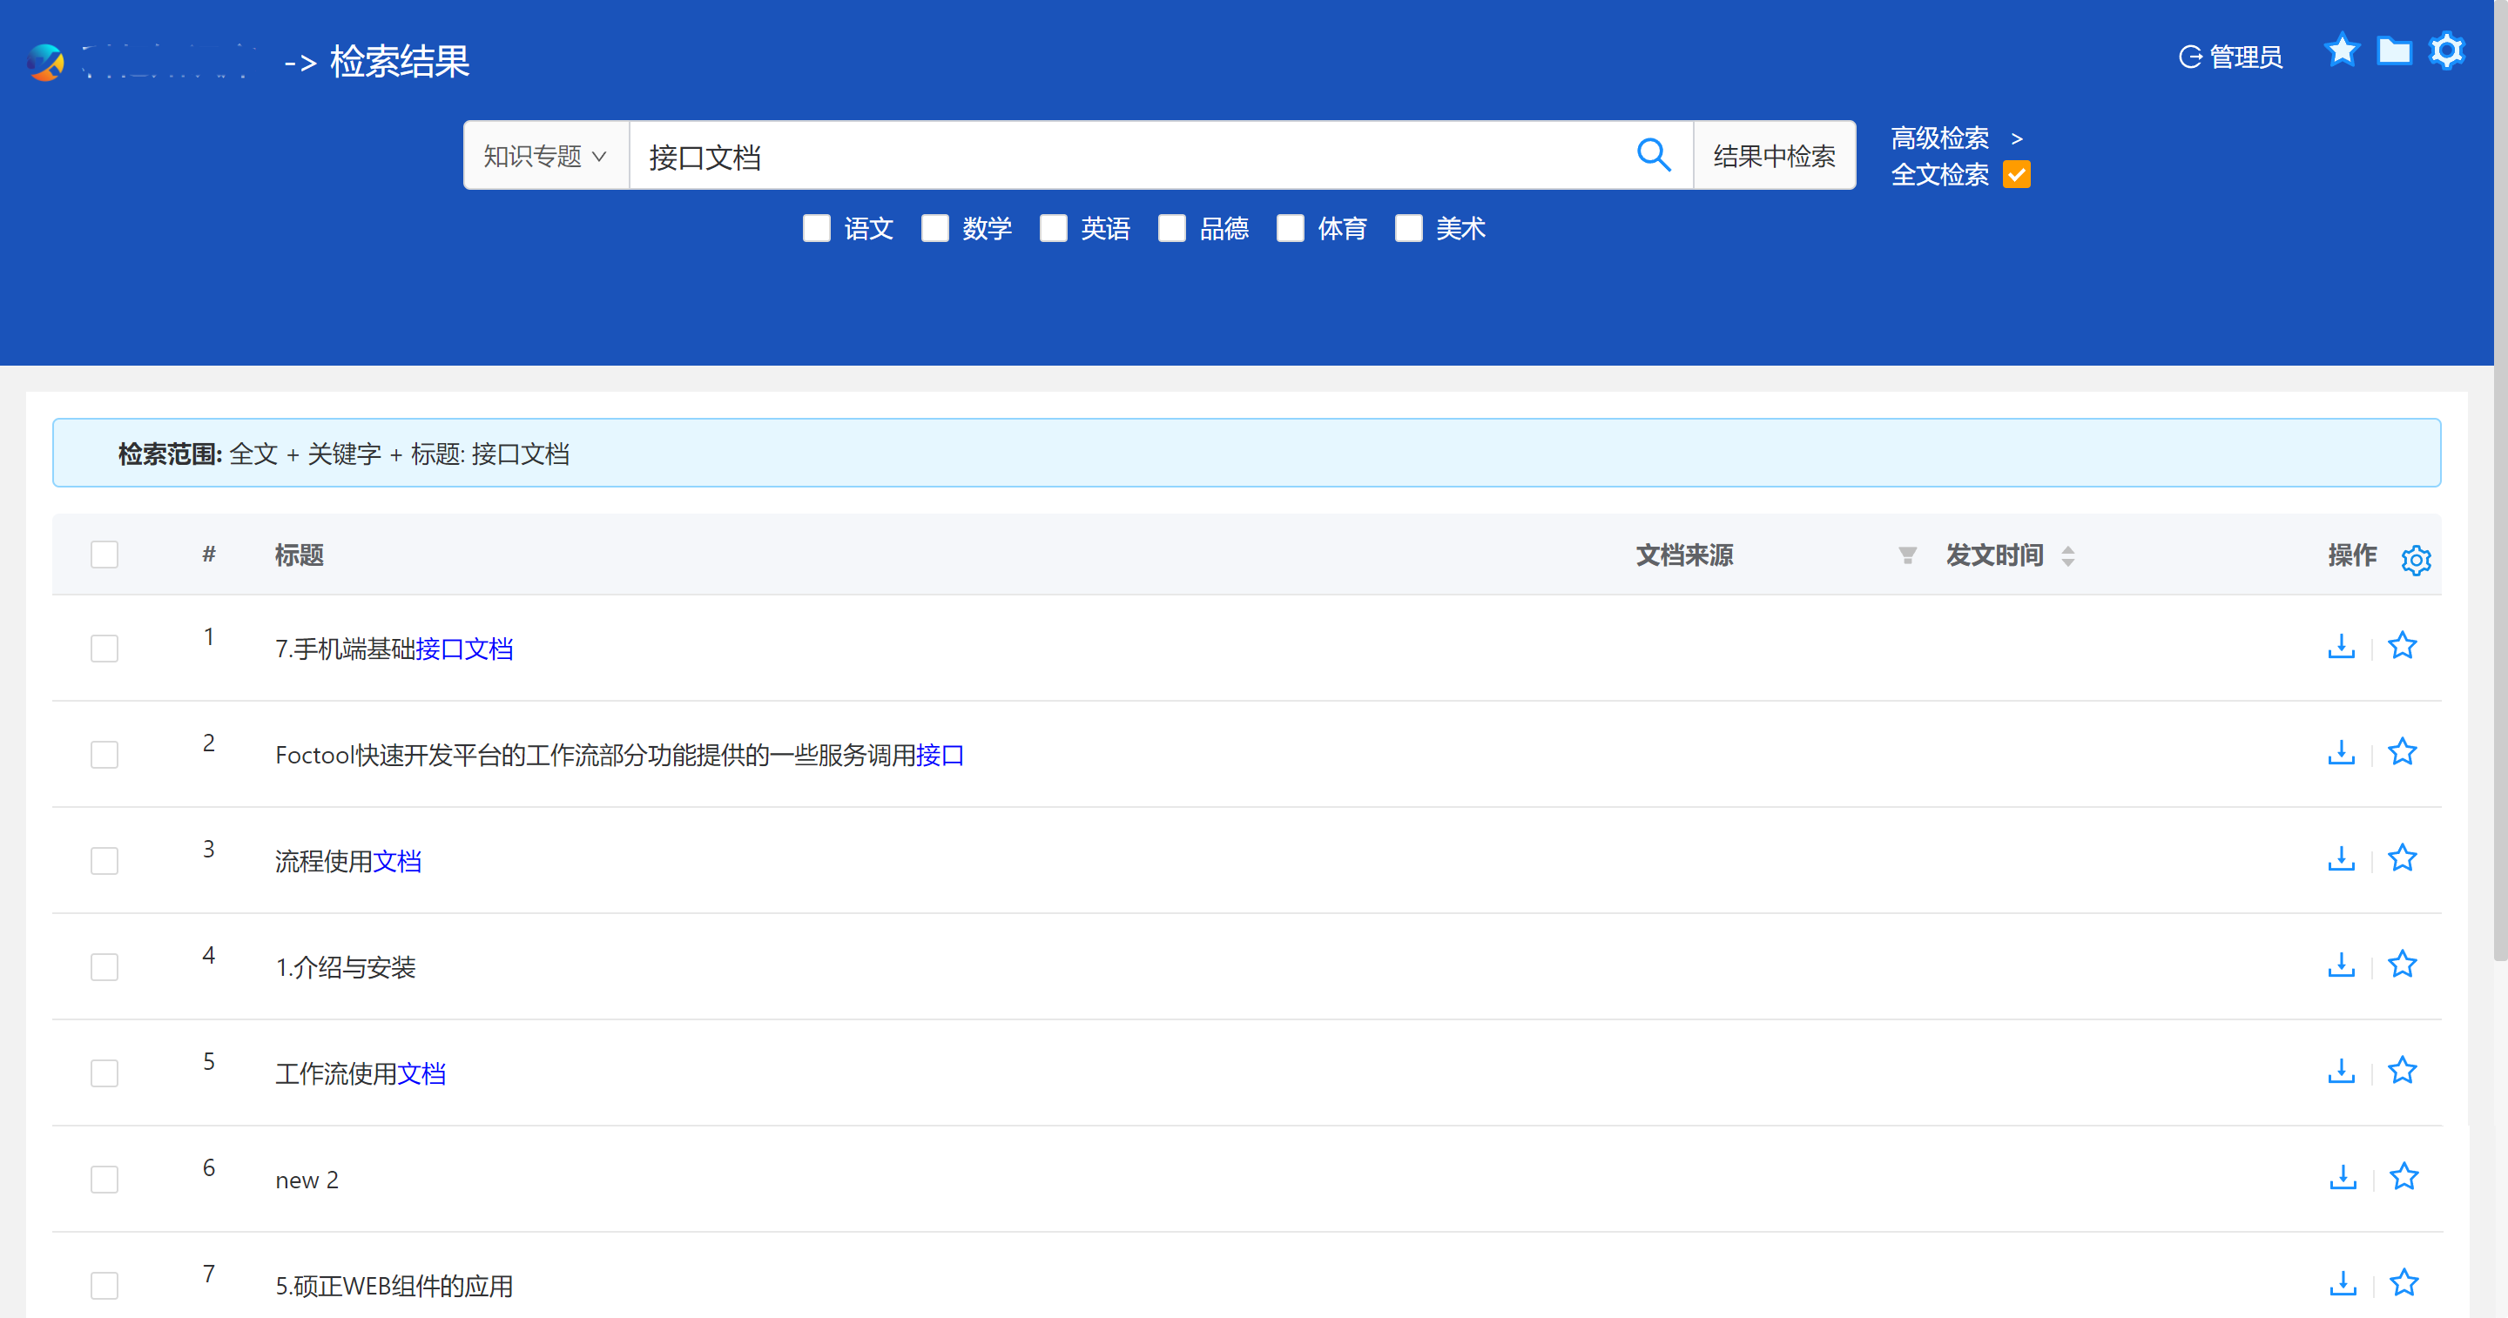Download the Foctool快速开发平台 document

[x=2341, y=752]
